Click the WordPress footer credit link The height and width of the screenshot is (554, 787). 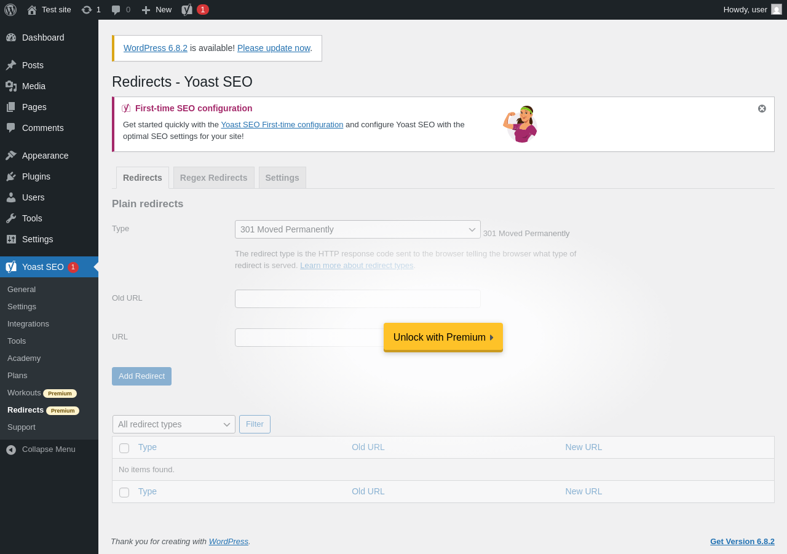click(x=229, y=541)
